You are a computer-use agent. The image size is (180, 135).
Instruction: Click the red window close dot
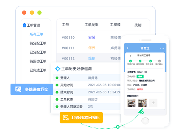(24, 13)
